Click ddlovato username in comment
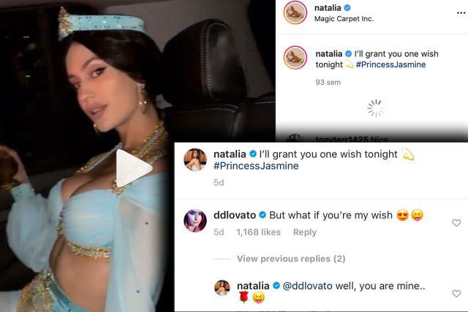468x312 pixels. click(235, 215)
